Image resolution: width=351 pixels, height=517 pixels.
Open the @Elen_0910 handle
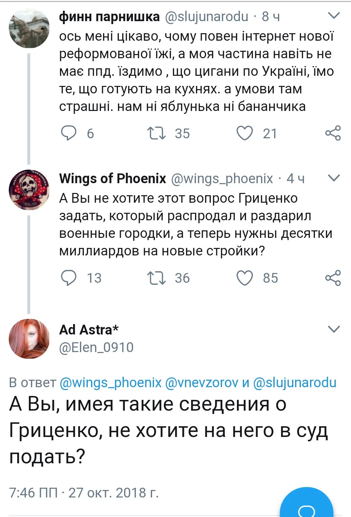pyautogui.click(x=96, y=347)
